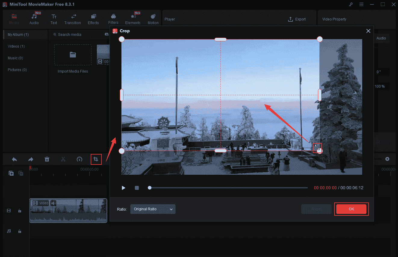Mute the video clip speaker icon
The width and height of the screenshot is (398, 257).
[x=53, y=203]
